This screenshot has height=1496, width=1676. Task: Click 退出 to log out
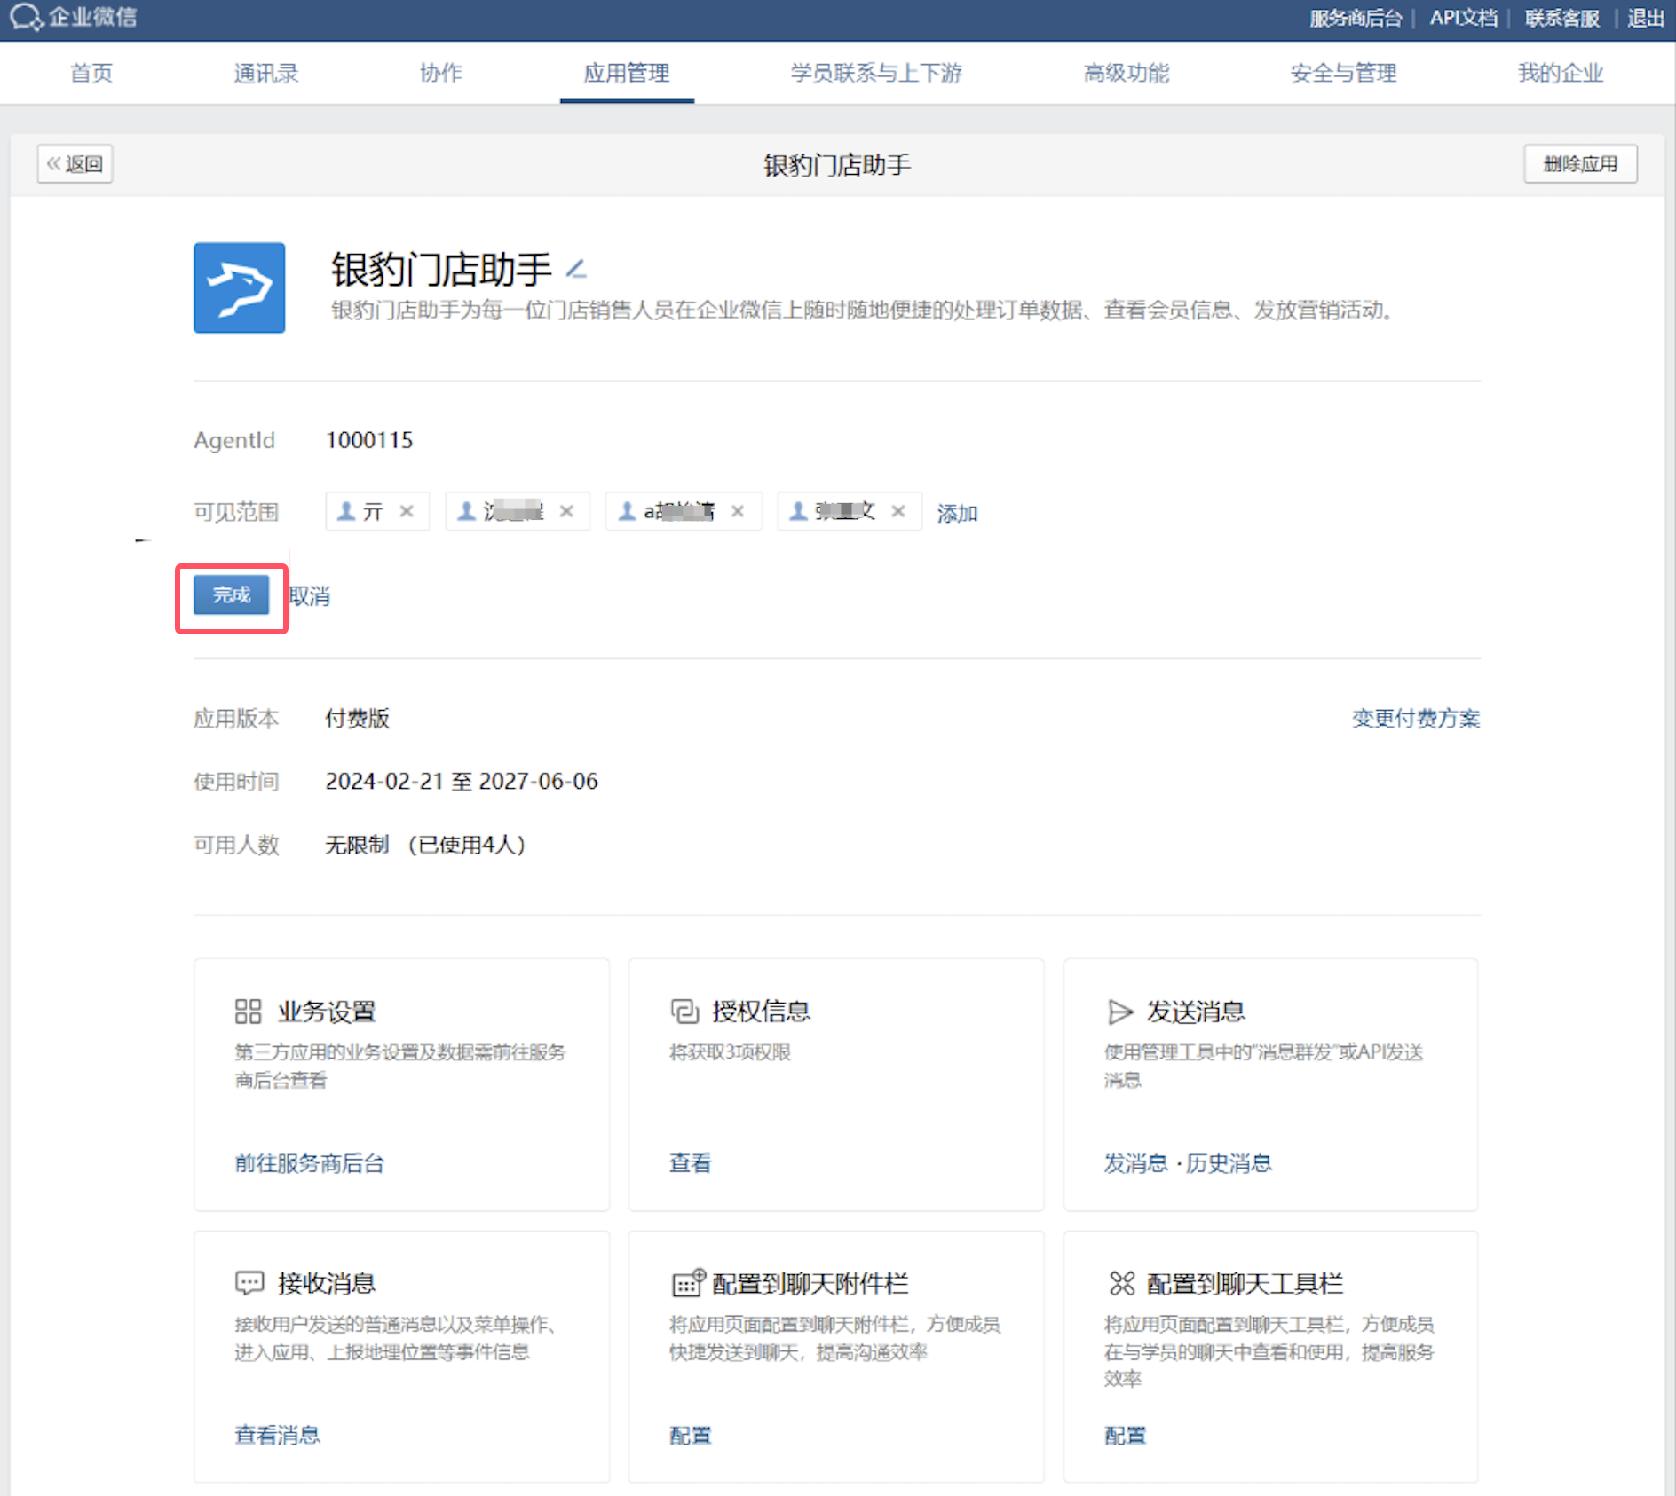pyautogui.click(x=1646, y=18)
